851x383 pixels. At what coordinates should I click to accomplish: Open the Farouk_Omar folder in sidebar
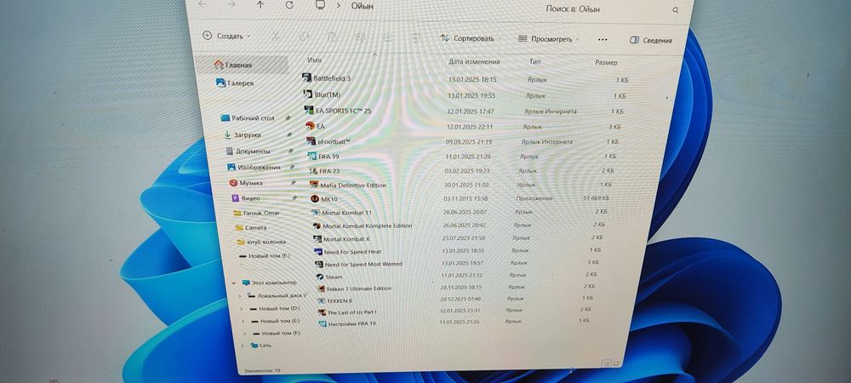261,213
